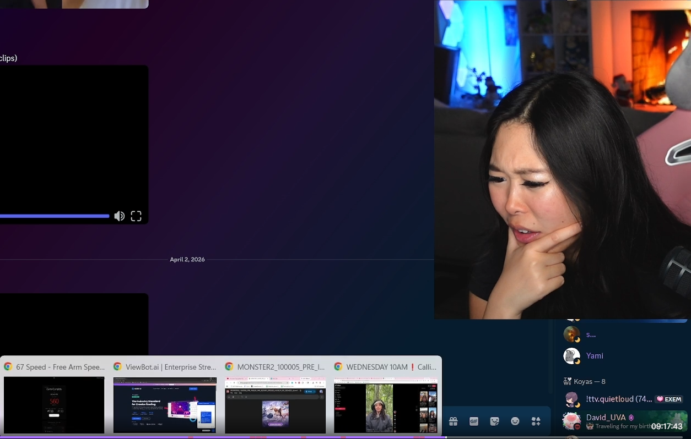Viewport: 691px width, 439px height.
Task: Click the purple badge next to David_UVA
Action: (x=631, y=418)
